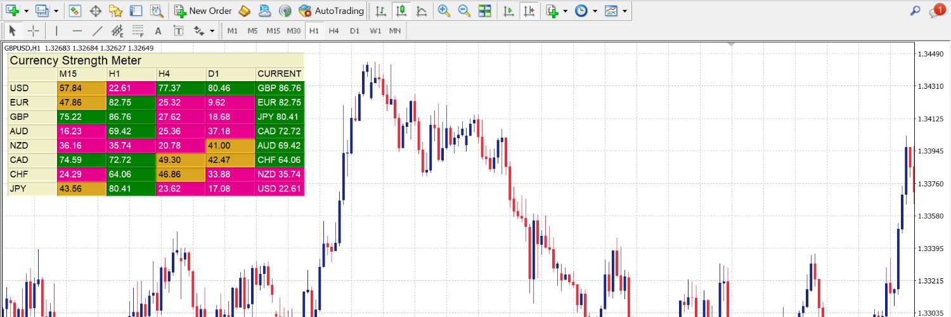
Task: Select the Horizontal Line tool
Action: tap(77, 30)
